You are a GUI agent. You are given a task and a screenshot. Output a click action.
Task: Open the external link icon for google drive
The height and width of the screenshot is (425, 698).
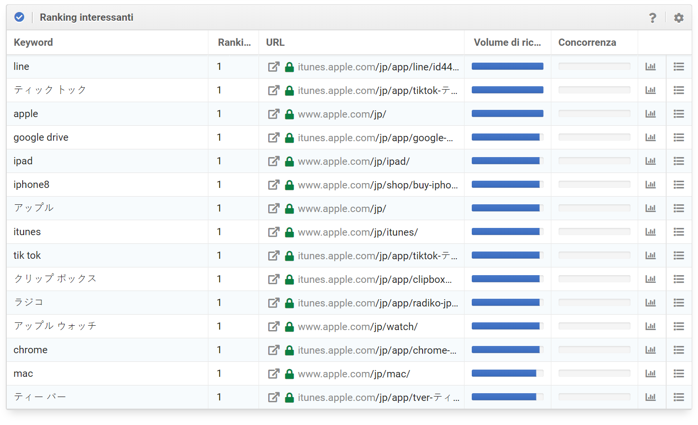coord(274,138)
